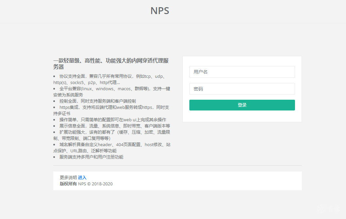Screen dimensions: 346x219
Task: Click the 服务端支持多用户 bullet item
Action: point(91,157)
